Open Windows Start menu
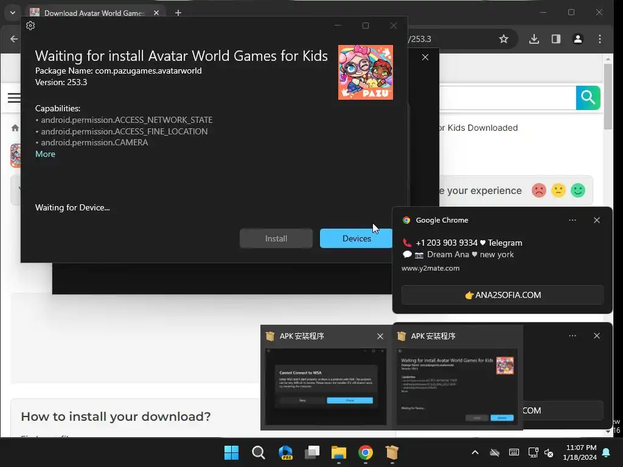The image size is (623, 467). pos(231,452)
